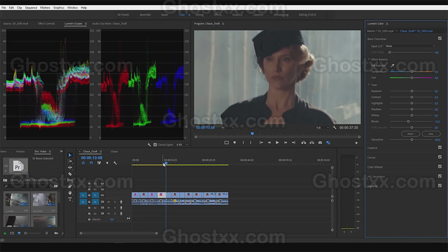
Task: Toggle Basic Correction checkbox
Action: pos(440,38)
